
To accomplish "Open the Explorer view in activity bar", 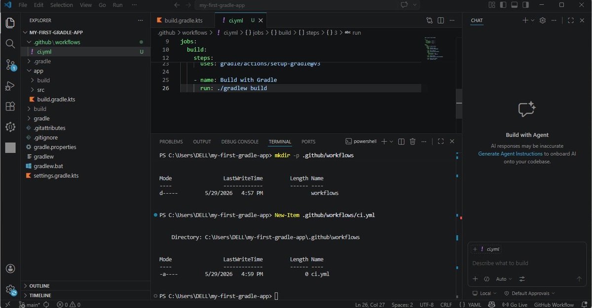I will tap(10, 23).
